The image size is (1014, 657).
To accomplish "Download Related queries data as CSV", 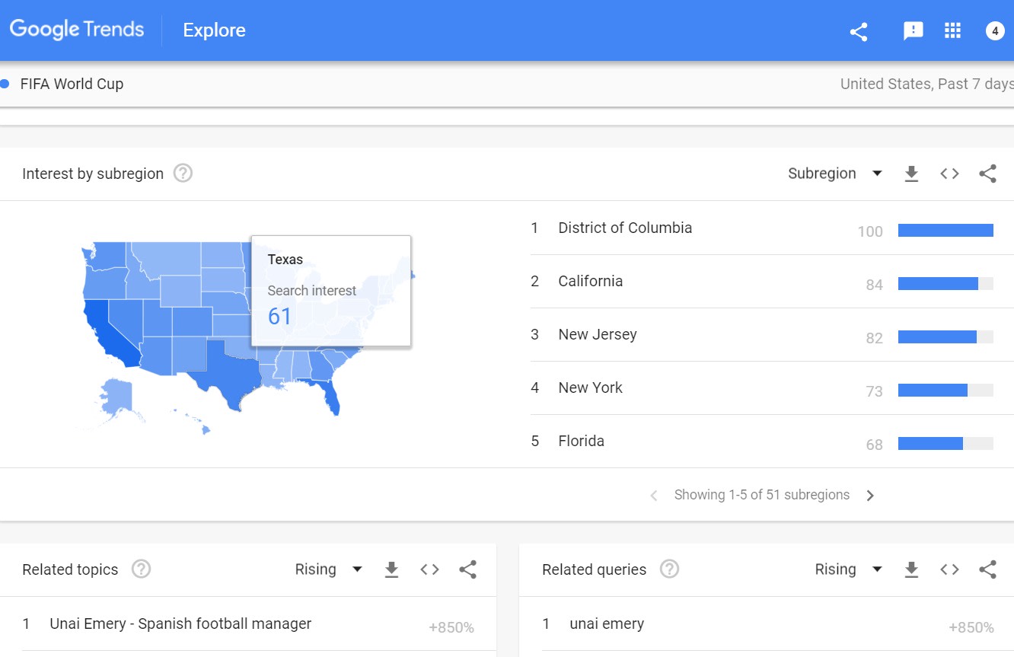I will click(911, 569).
